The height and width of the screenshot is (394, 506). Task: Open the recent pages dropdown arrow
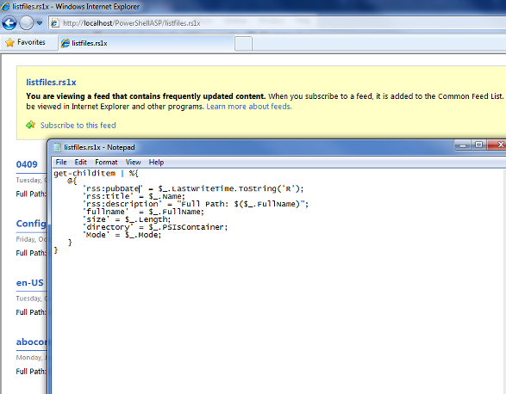pos(40,23)
